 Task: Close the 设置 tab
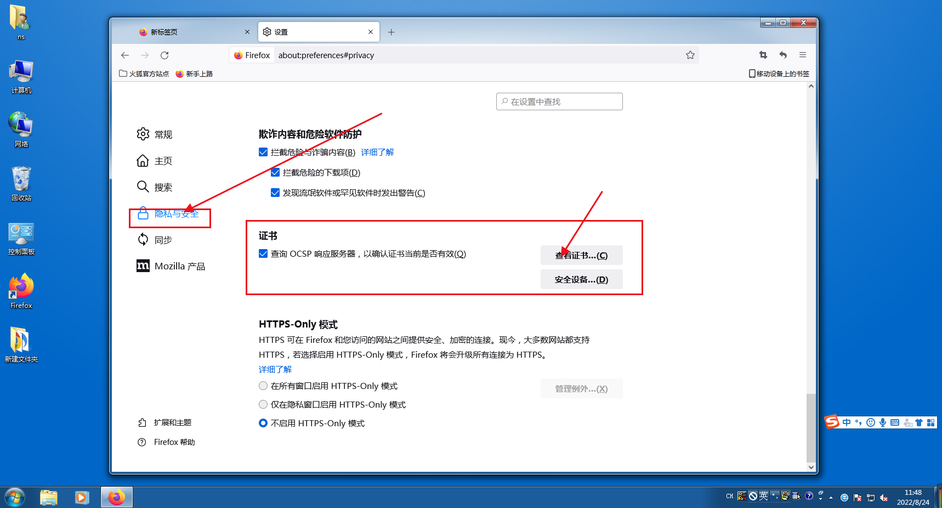[371, 32]
